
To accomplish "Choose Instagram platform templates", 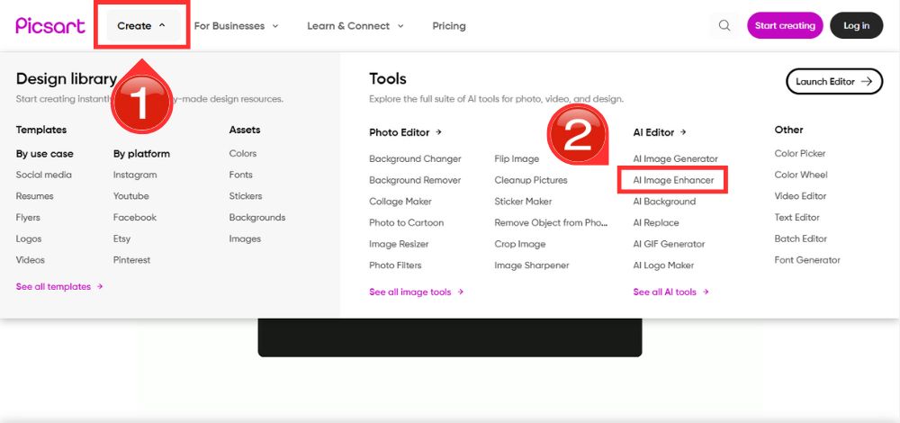I will pos(135,175).
